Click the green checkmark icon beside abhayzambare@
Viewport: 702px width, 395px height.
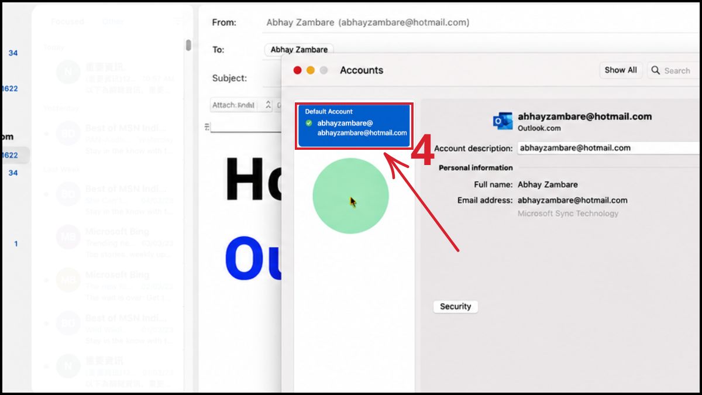309,123
